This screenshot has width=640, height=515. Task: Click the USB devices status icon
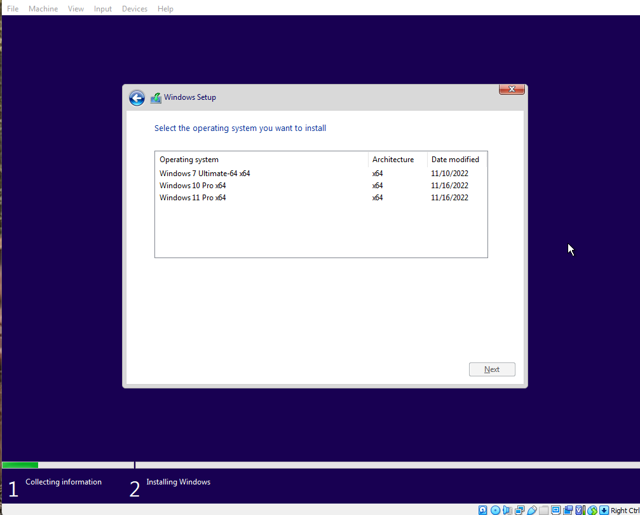pos(532,510)
